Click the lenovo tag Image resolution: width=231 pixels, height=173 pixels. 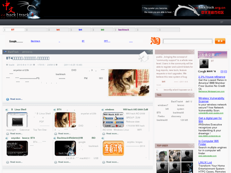[x=181, y=105]
